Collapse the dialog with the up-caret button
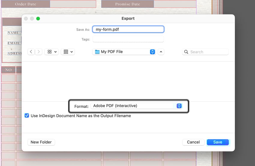 point(161,52)
